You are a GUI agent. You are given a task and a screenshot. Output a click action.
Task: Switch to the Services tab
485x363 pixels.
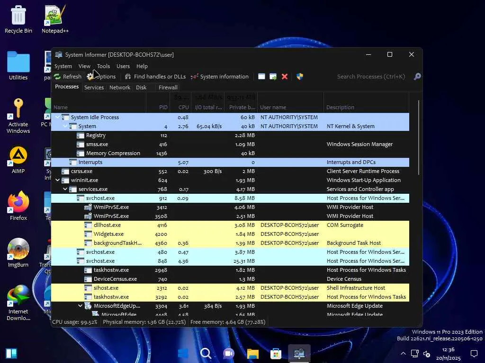(x=94, y=87)
